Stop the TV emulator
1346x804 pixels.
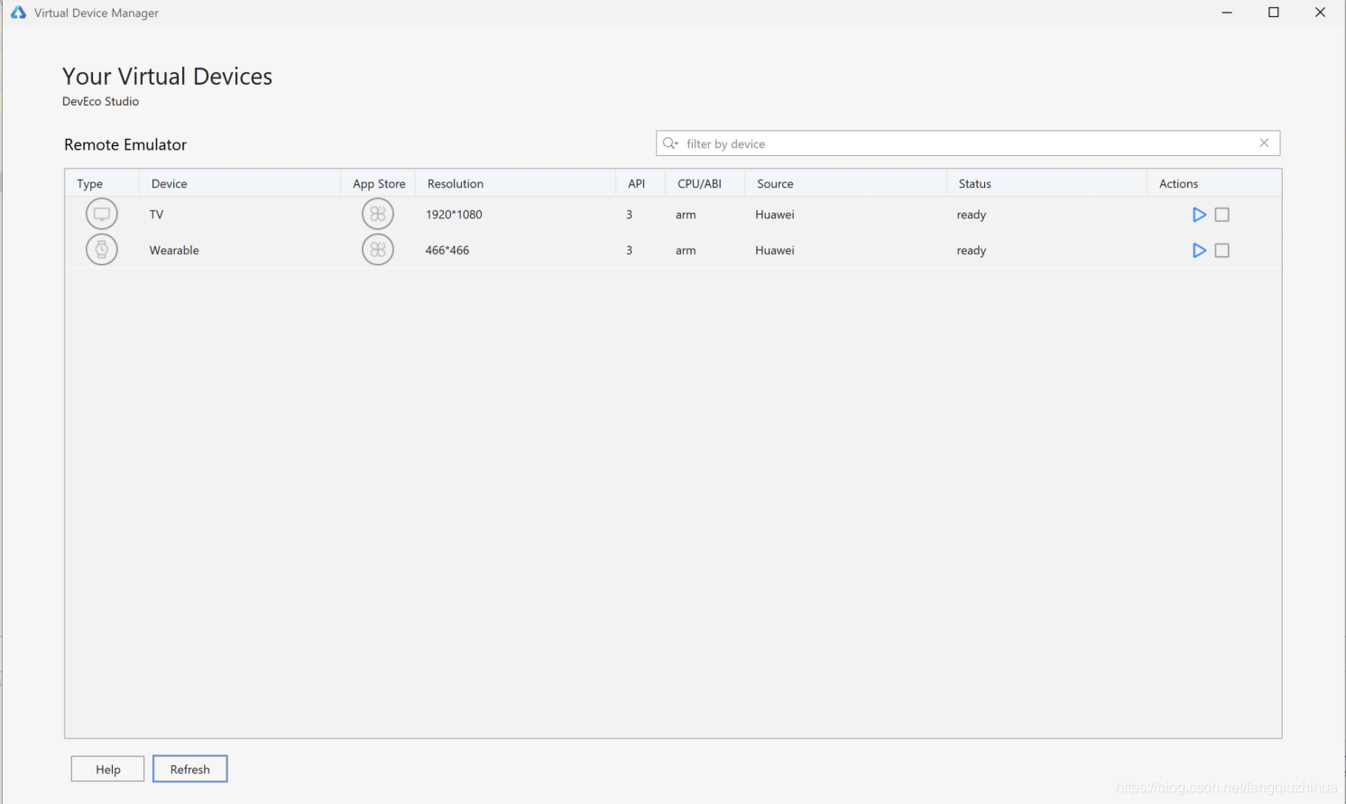pyautogui.click(x=1222, y=215)
